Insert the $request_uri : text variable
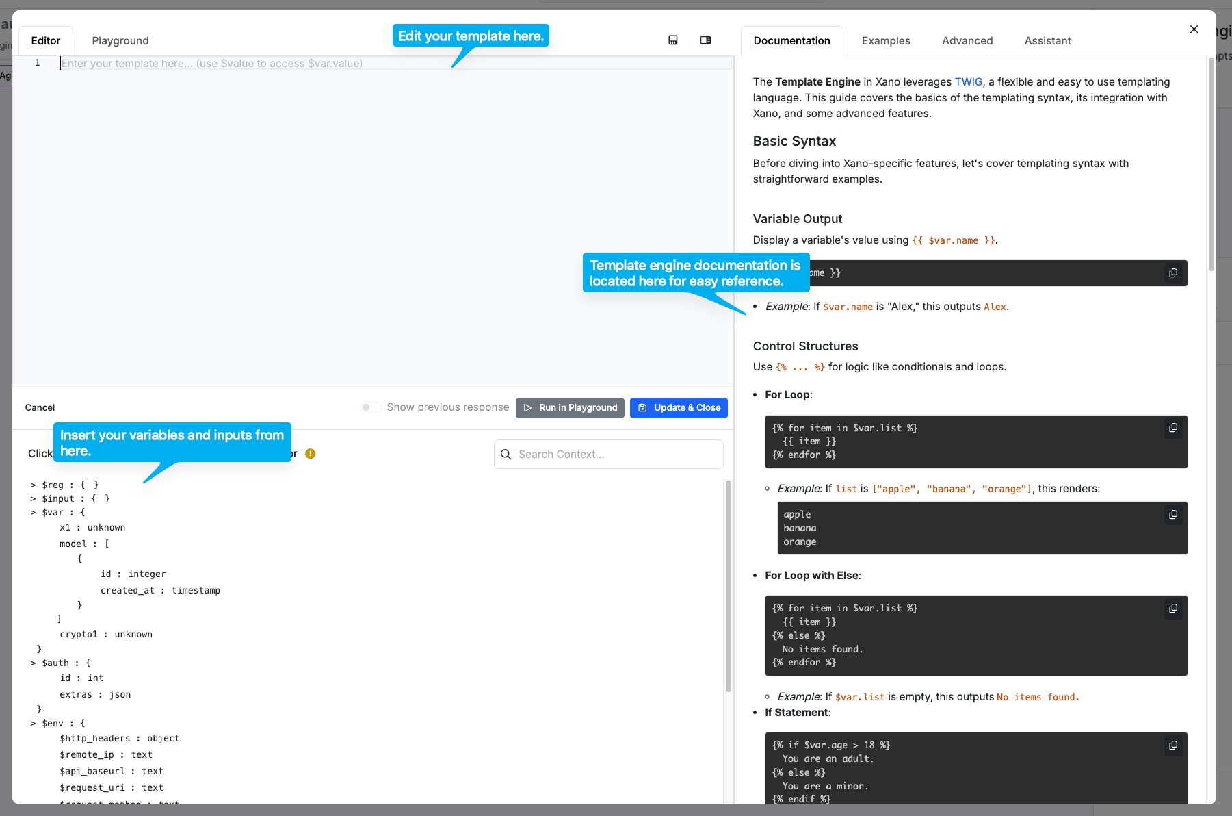Screen dimensions: 1232x816 pos(112,787)
